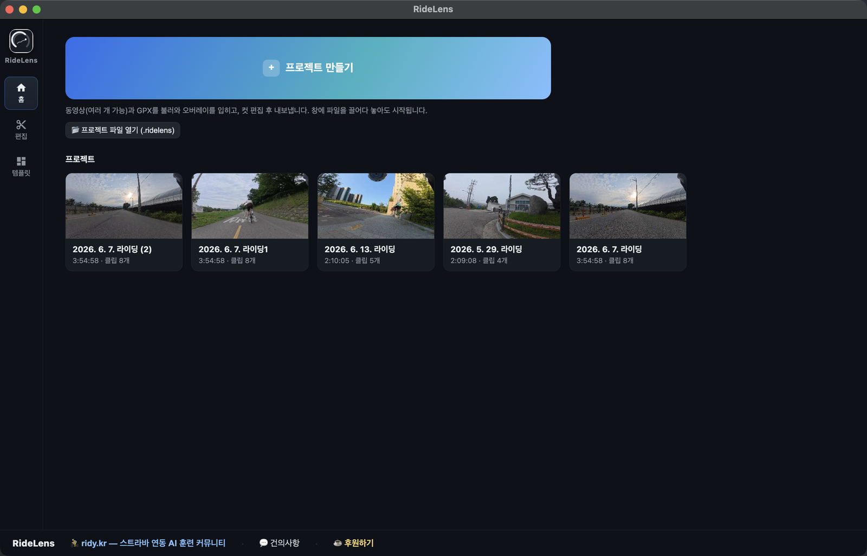Open project thumbnail 2026. 5. 29. 라이딩
Image resolution: width=867 pixels, height=556 pixels.
click(502, 206)
